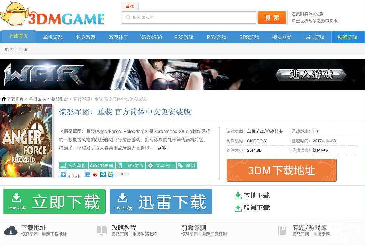Click the Sina Weibo share icon
The width and height of the screenshot is (365, 247).
click(x=95, y=174)
